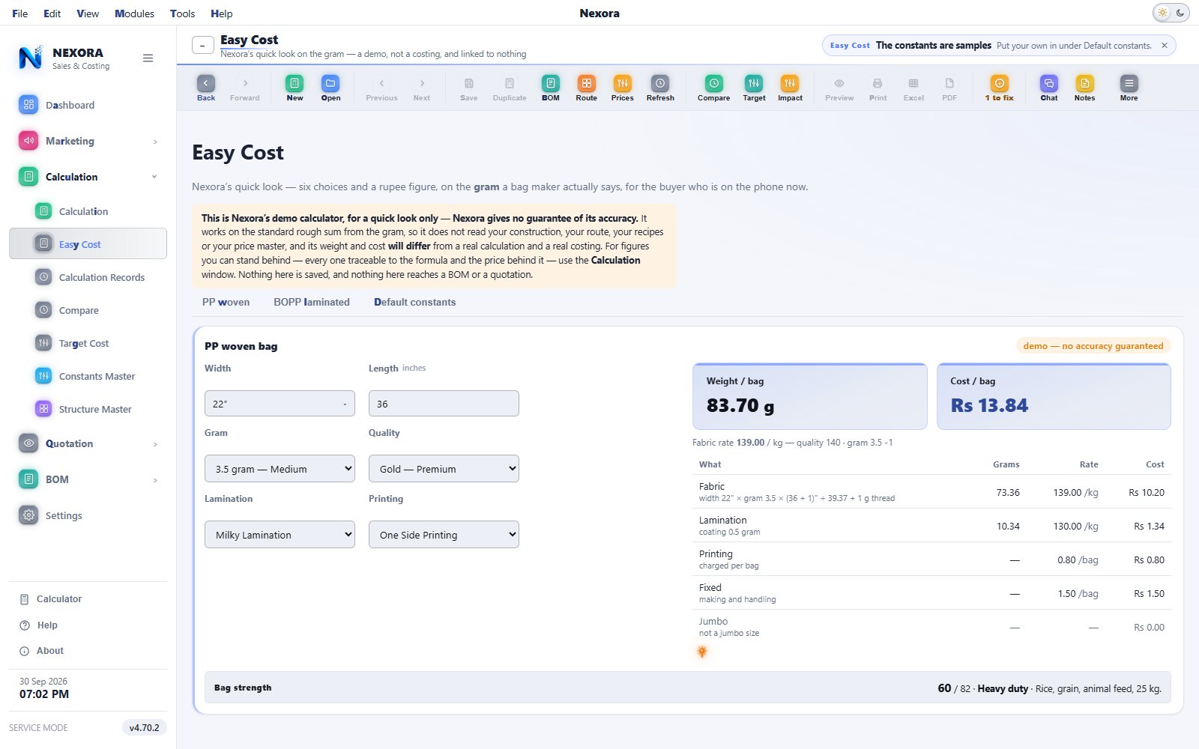The image size is (1199, 749).
Task: Click the Preview toolbar icon
Action: pyautogui.click(x=839, y=88)
